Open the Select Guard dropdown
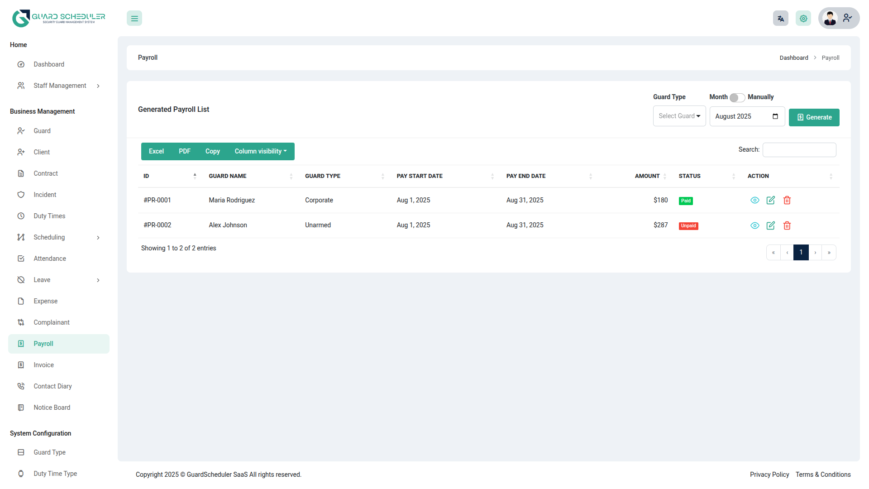Image resolution: width=869 pixels, height=489 pixels. 679,116
